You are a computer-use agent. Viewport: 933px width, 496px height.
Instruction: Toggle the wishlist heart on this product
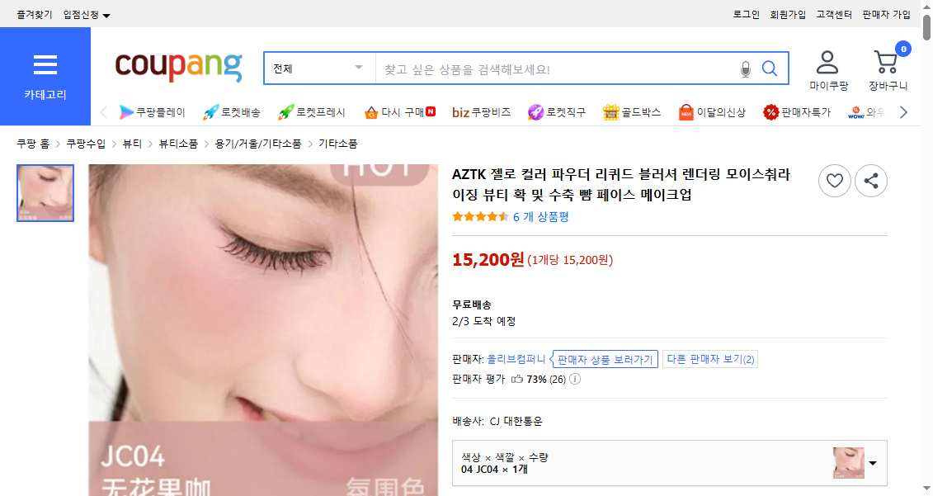(835, 180)
